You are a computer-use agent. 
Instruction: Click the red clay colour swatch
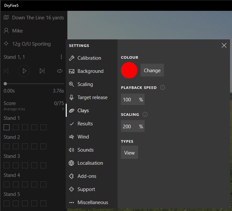point(129,70)
